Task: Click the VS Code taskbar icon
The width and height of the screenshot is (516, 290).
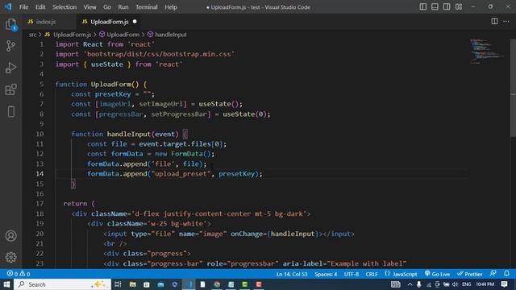Action: pyautogui.click(x=189, y=284)
